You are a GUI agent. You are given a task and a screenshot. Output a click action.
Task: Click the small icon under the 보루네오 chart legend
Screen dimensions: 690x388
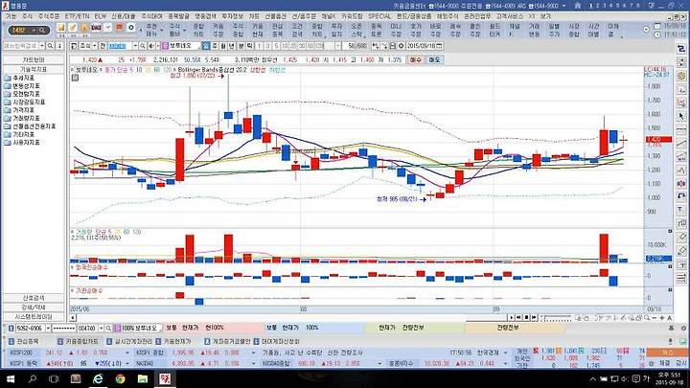coord(76,78)
